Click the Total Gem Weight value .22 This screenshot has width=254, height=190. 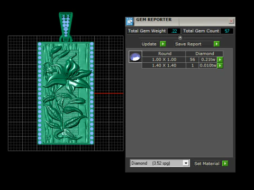coord(174,31)
